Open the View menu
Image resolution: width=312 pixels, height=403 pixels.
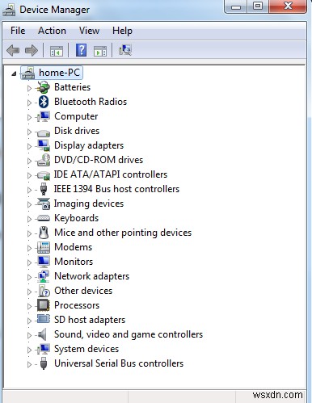(x=89, y=31)
